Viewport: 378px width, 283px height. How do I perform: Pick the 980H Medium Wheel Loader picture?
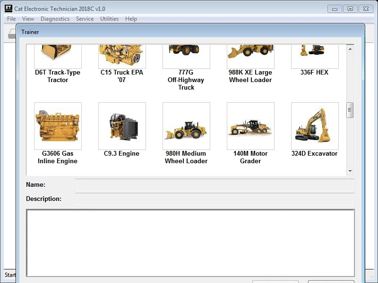pyautogui.click(x=186, y=126)
